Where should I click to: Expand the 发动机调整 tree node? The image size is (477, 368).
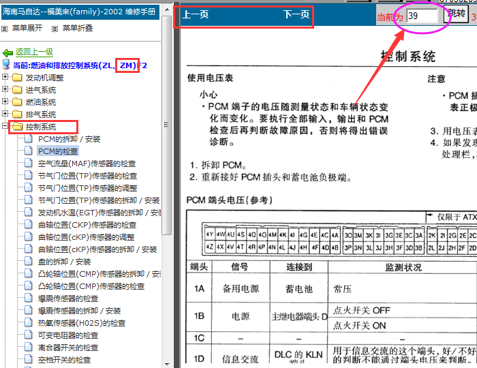pos(5,76)
